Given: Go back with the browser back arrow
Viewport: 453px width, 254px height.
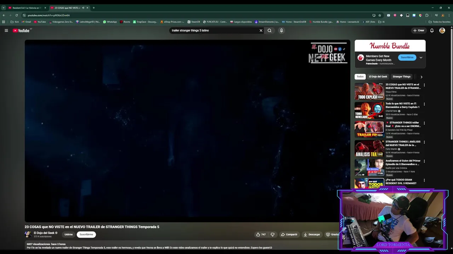Looking at the screenshot, I should [4, 16].
